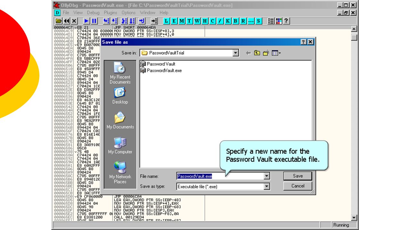Go to My Computer in places bar

tap(120, 145)
